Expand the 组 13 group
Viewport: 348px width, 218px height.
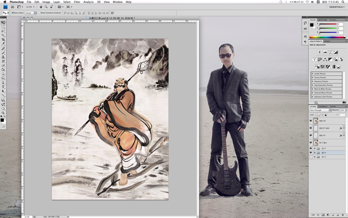click(x=315, y=157)
